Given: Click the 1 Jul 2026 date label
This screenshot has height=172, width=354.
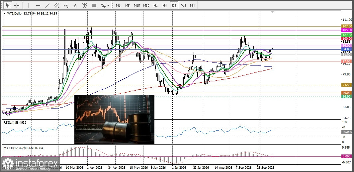Looking at the screenshot, I should [x=179, y=168].
